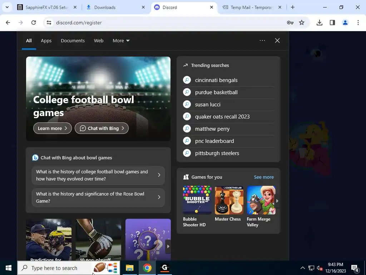Expand the More filters dropdown
Screen dimensions: 366x275
click(121, 41)
